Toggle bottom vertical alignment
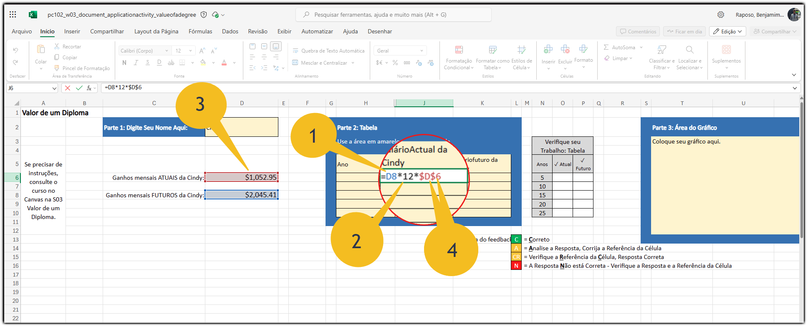Screen dimensions: 808x327 tap(276, 46)
